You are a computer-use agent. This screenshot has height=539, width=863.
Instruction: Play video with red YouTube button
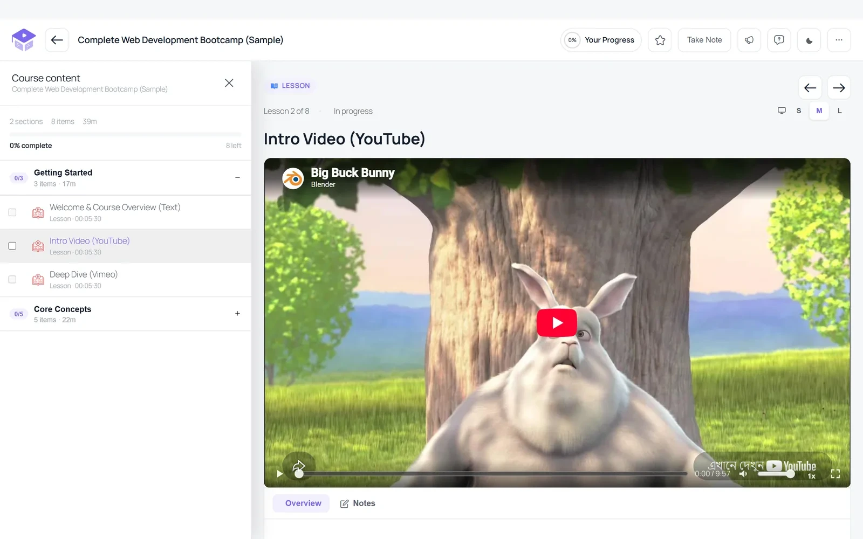pos(557,322)
